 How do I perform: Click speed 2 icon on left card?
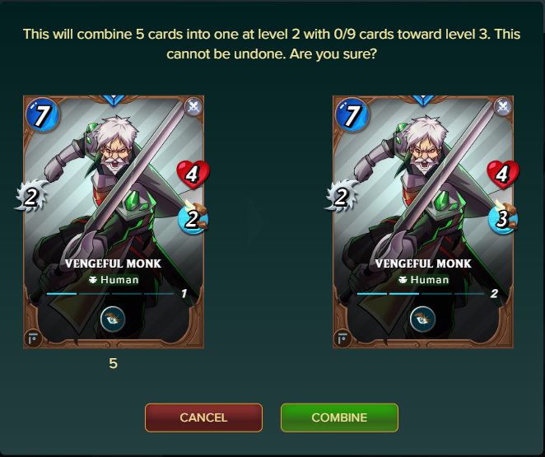click(193, 218)
